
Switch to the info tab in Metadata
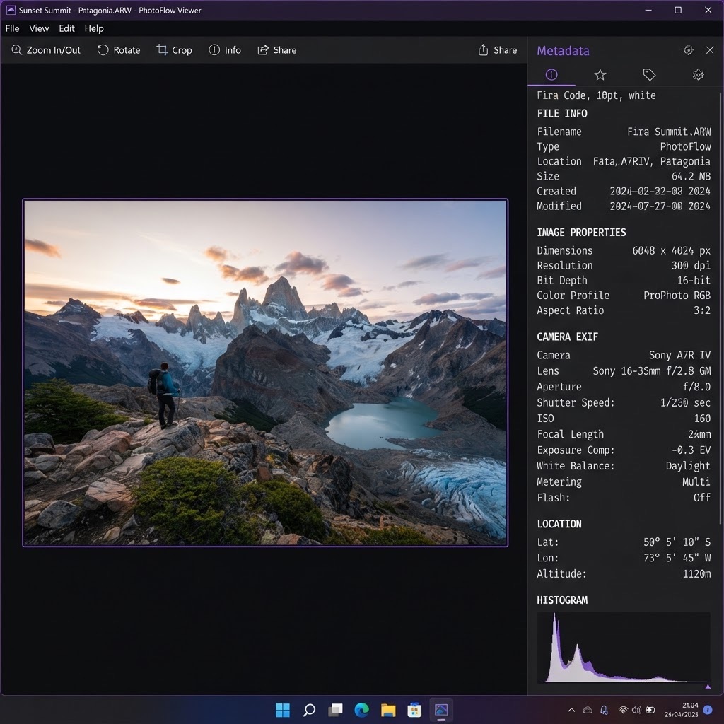[x=551, y=75]
